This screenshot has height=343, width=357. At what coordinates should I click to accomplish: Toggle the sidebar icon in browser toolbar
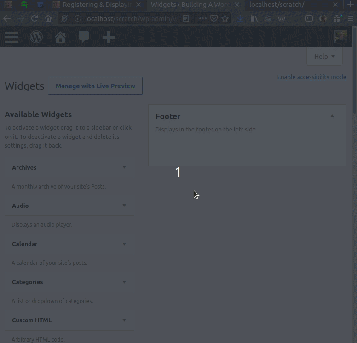tap(309, 18)
